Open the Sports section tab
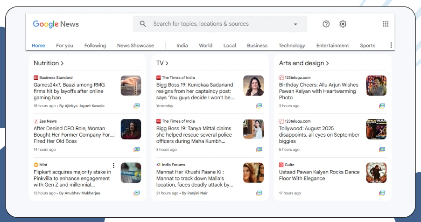This screenshot has height=222, width=421. point(368,45)
